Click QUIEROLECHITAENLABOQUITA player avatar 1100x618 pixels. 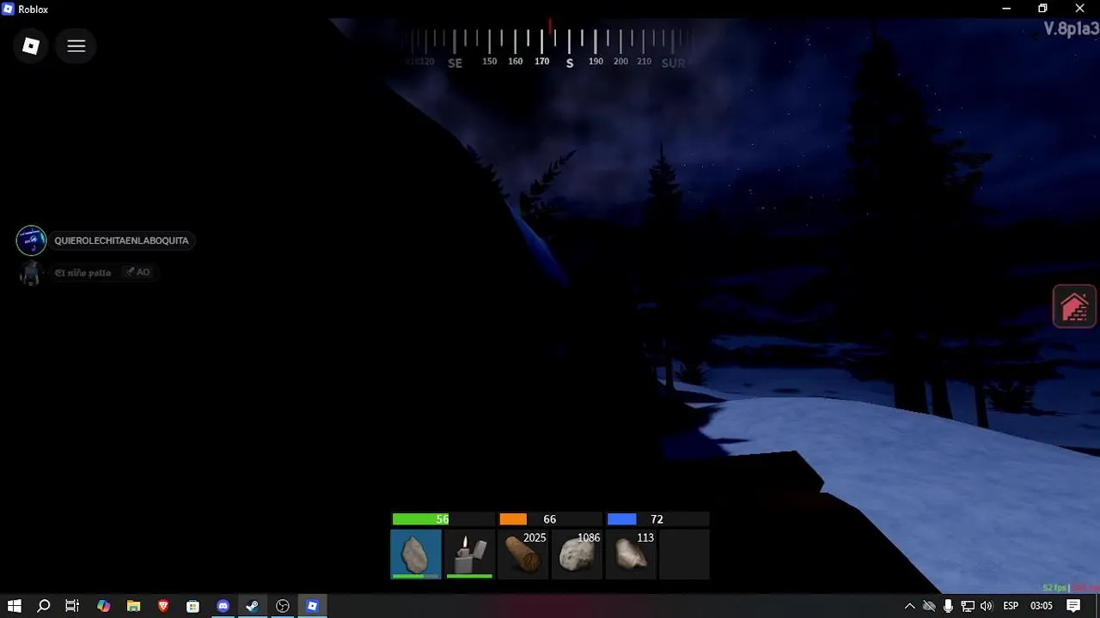coord(31,241)
